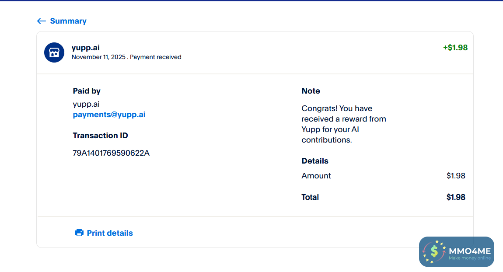
Task: Click the MMO4ME dollar sign logo icon
Action: 434,251
